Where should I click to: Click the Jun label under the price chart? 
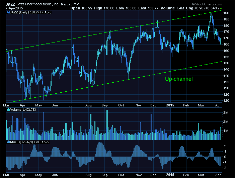(55, 105)
